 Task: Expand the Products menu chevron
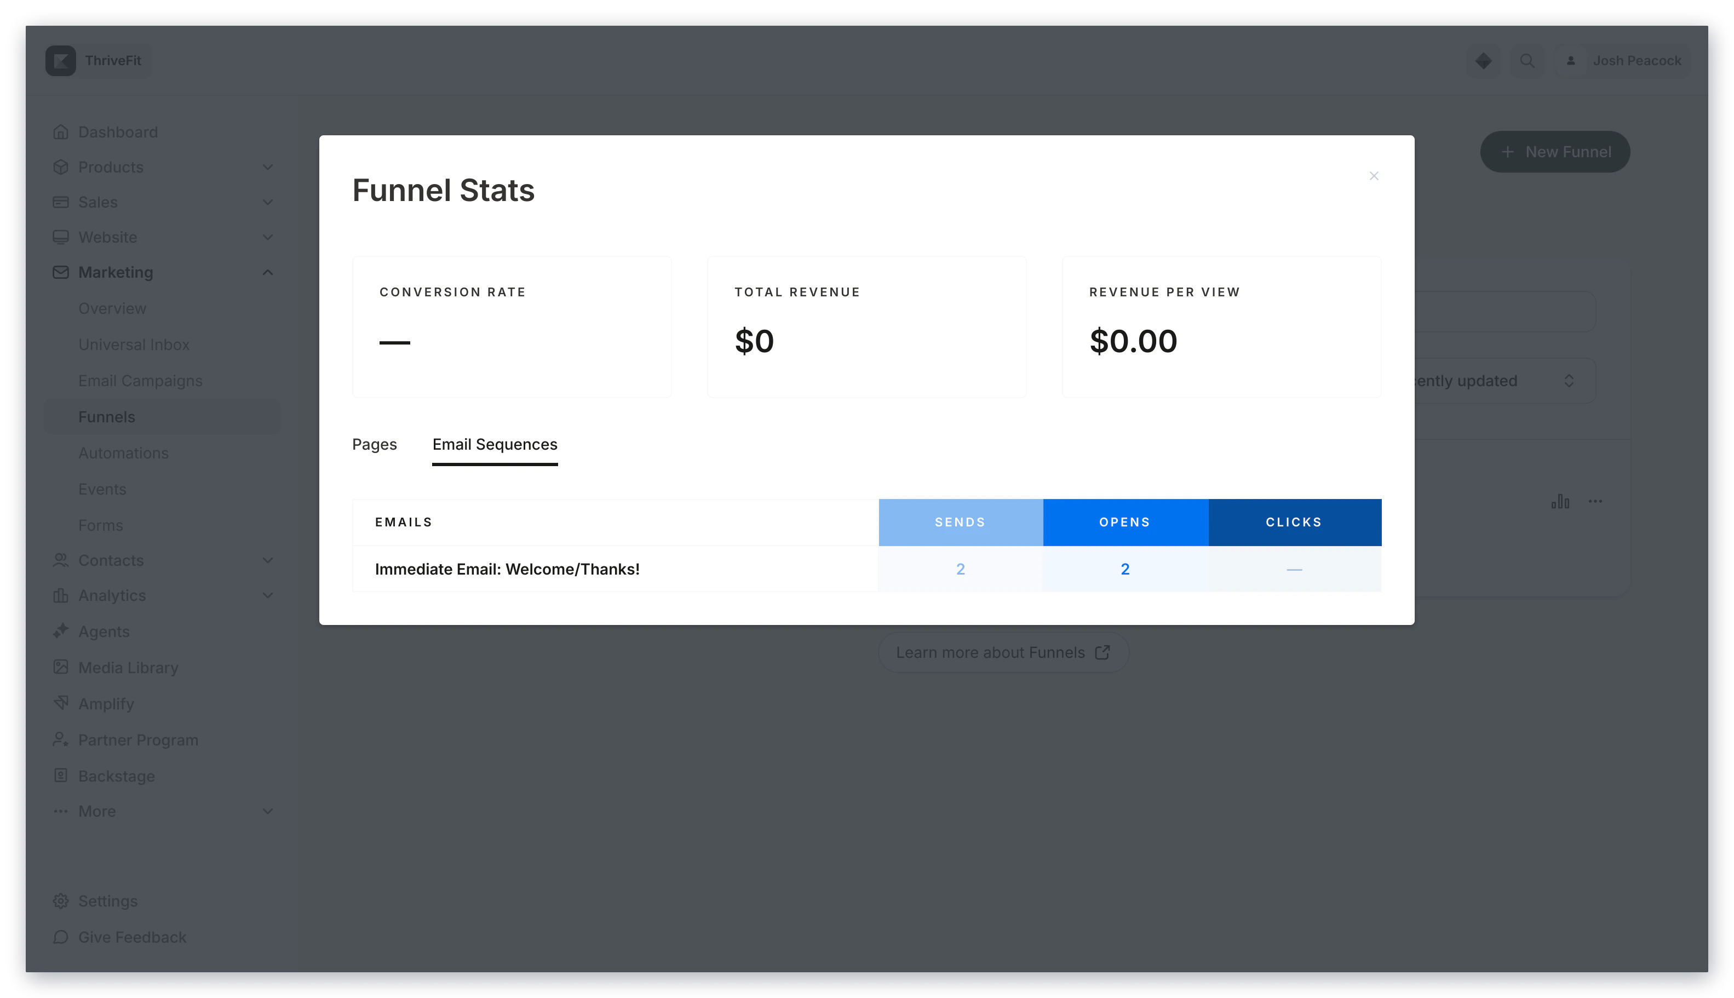268,167
